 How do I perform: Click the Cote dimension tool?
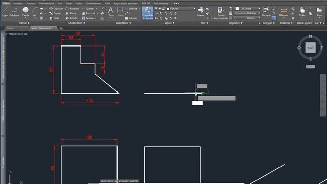pos(120,12)
